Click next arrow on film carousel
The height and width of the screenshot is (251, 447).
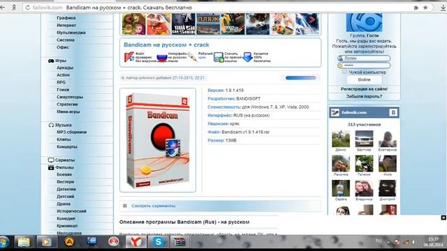[312, 20]
